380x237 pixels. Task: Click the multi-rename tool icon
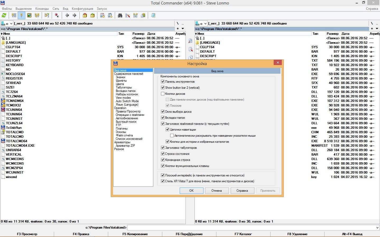coord(128,16)
